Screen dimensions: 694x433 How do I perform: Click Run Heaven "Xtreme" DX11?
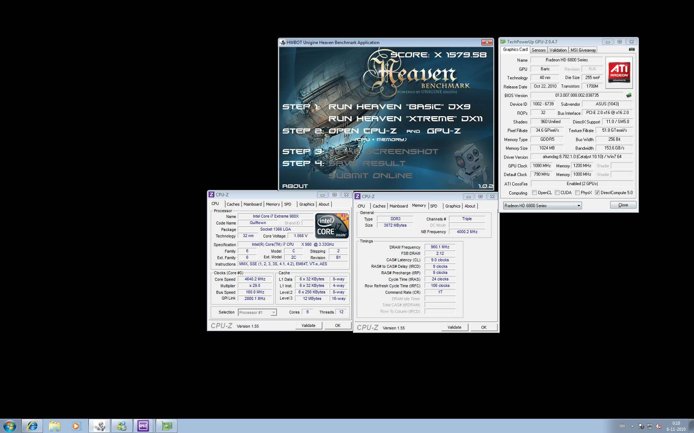point(405,119)
